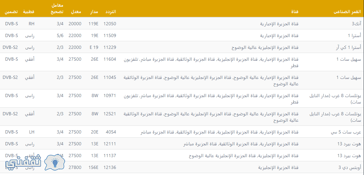Click correction factor 2/3 in the 11229 row
The width and height of the screenshot is (364, 175).
(60, 47)
